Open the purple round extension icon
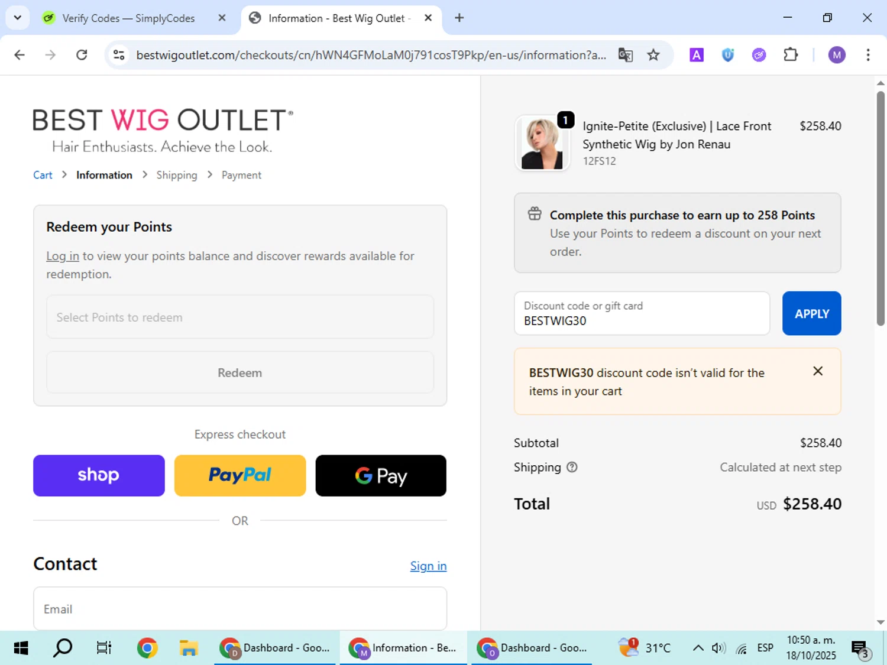Screen dimensions: 887x665 (x=759, y=55)
